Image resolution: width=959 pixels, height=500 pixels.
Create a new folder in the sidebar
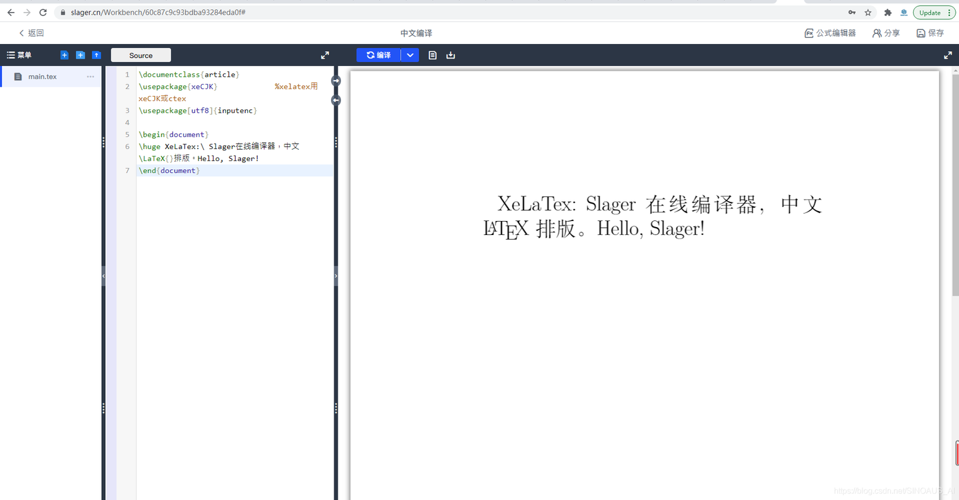pyautogui.click(x=80, y=55)
